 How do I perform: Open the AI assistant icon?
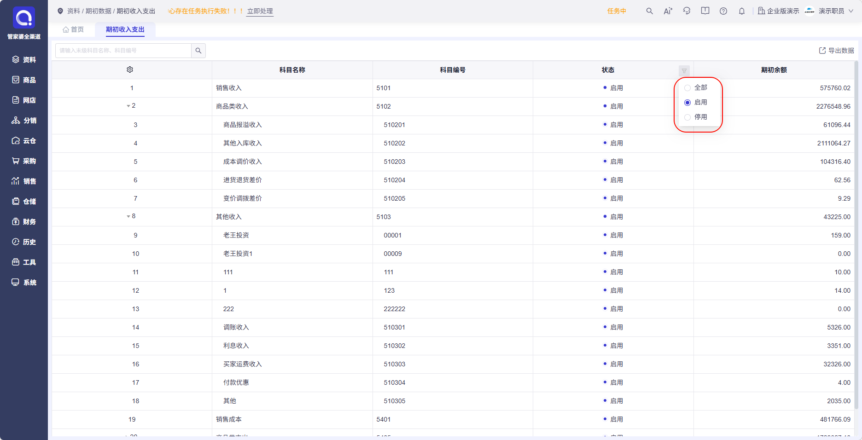tap(668, 11)
